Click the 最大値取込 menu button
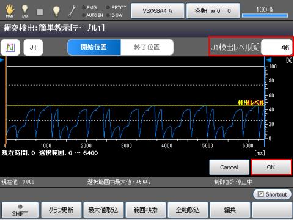 (103, 210)
